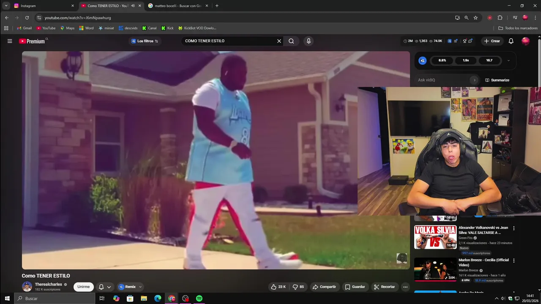The width and height of the screenshot is (541, 304).
Task: Open Windows Start menu
Action: [7, 299]
